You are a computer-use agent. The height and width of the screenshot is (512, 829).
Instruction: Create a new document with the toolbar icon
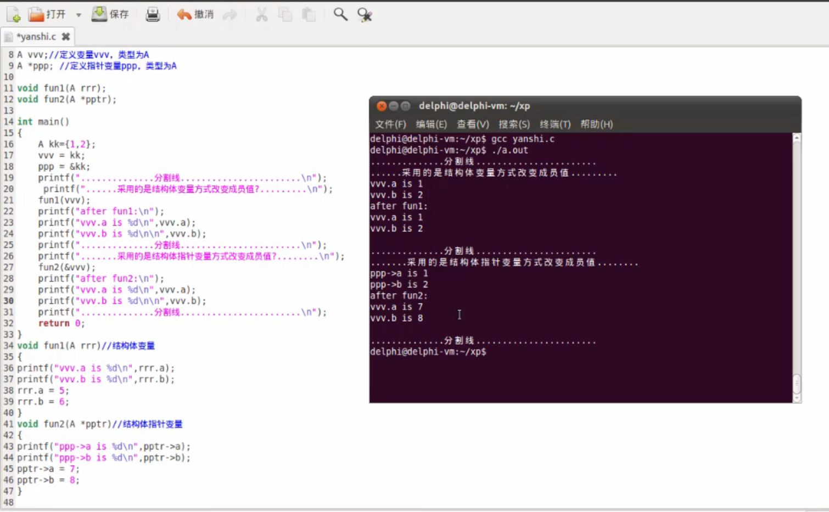coord(13,14)
